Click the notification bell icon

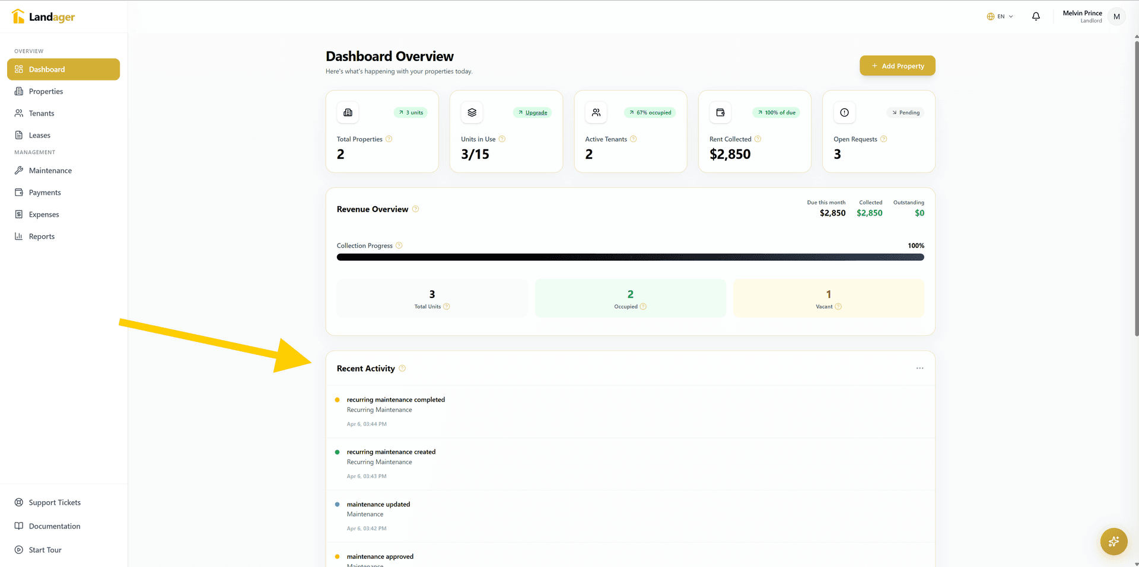(x=1036, y=17)
